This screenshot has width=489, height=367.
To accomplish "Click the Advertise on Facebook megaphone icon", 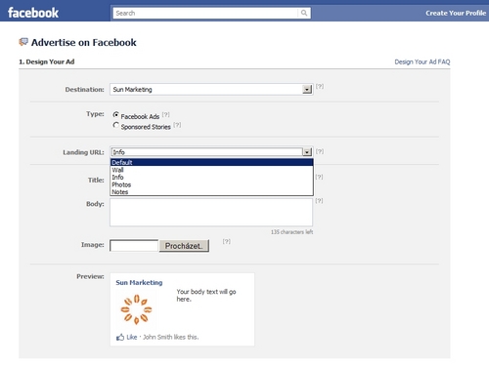I will 23,42.
